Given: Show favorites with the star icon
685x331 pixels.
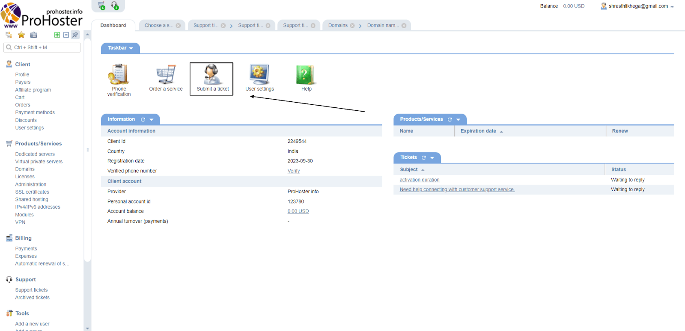Looking at the screenshot, I should 21,35.
